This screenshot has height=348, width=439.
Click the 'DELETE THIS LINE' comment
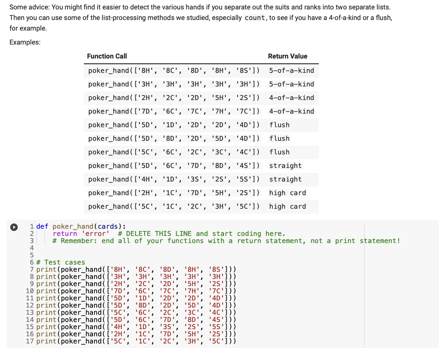tap(202, 234)
